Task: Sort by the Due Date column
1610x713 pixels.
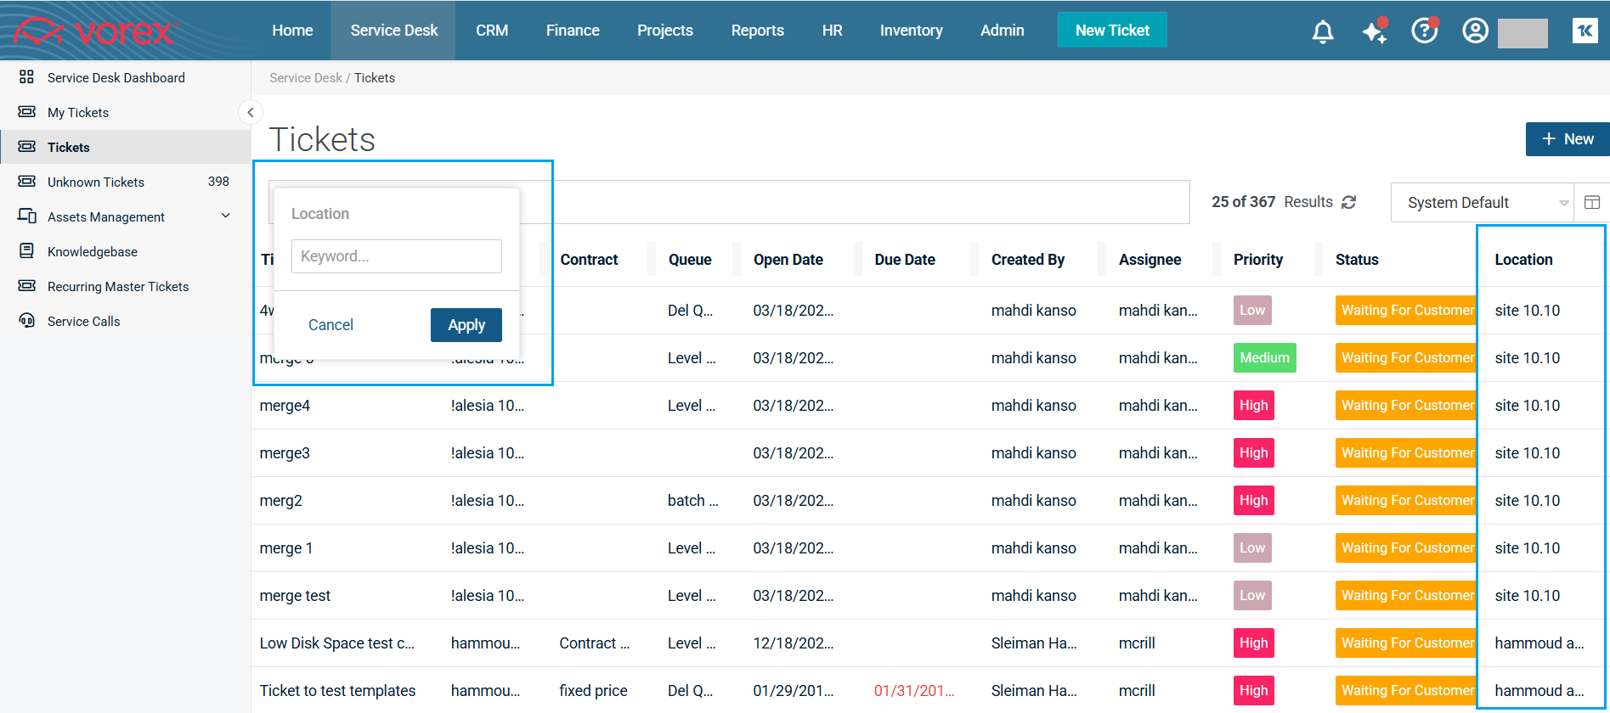Action: 904,260
